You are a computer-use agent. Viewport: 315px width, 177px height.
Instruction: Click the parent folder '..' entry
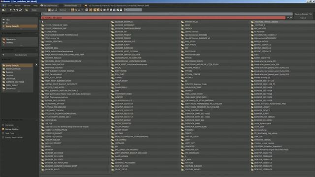pyautogui.click(x=43, y=22)
